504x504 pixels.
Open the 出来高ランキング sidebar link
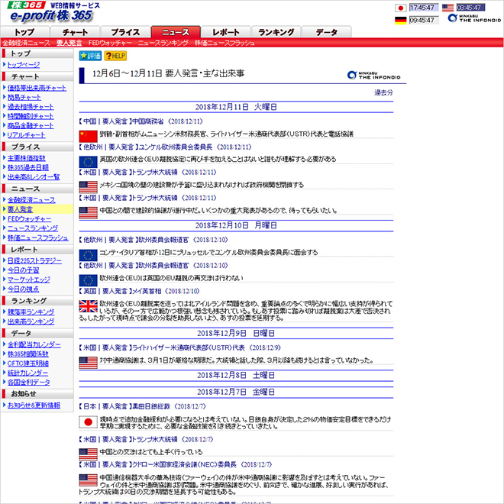click(x=31, y=321)
